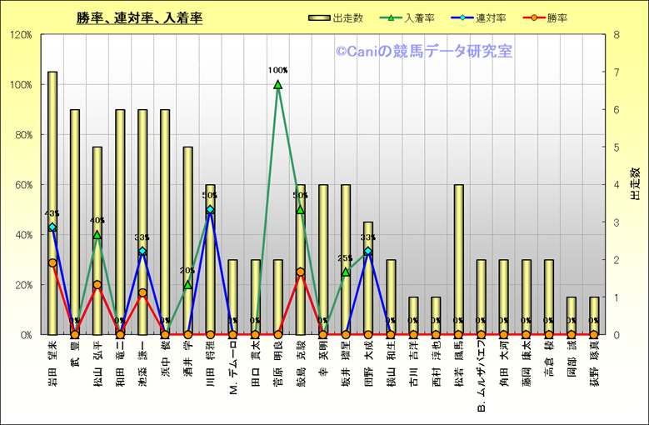Click the green triangle 入着率 legend marker
The image size is (649, 425).
392,17
